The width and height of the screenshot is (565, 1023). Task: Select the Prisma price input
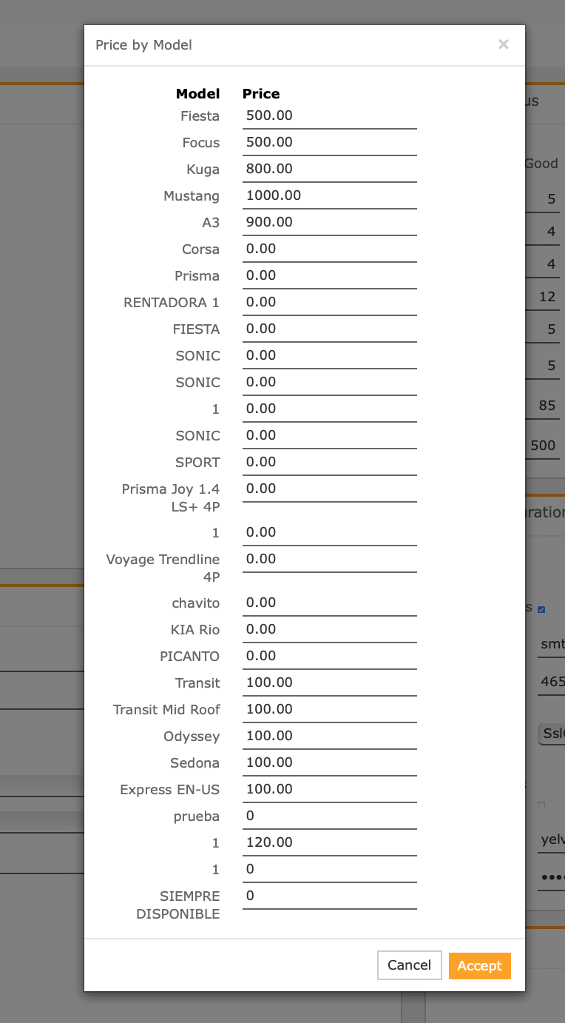(x=330, y=275)
